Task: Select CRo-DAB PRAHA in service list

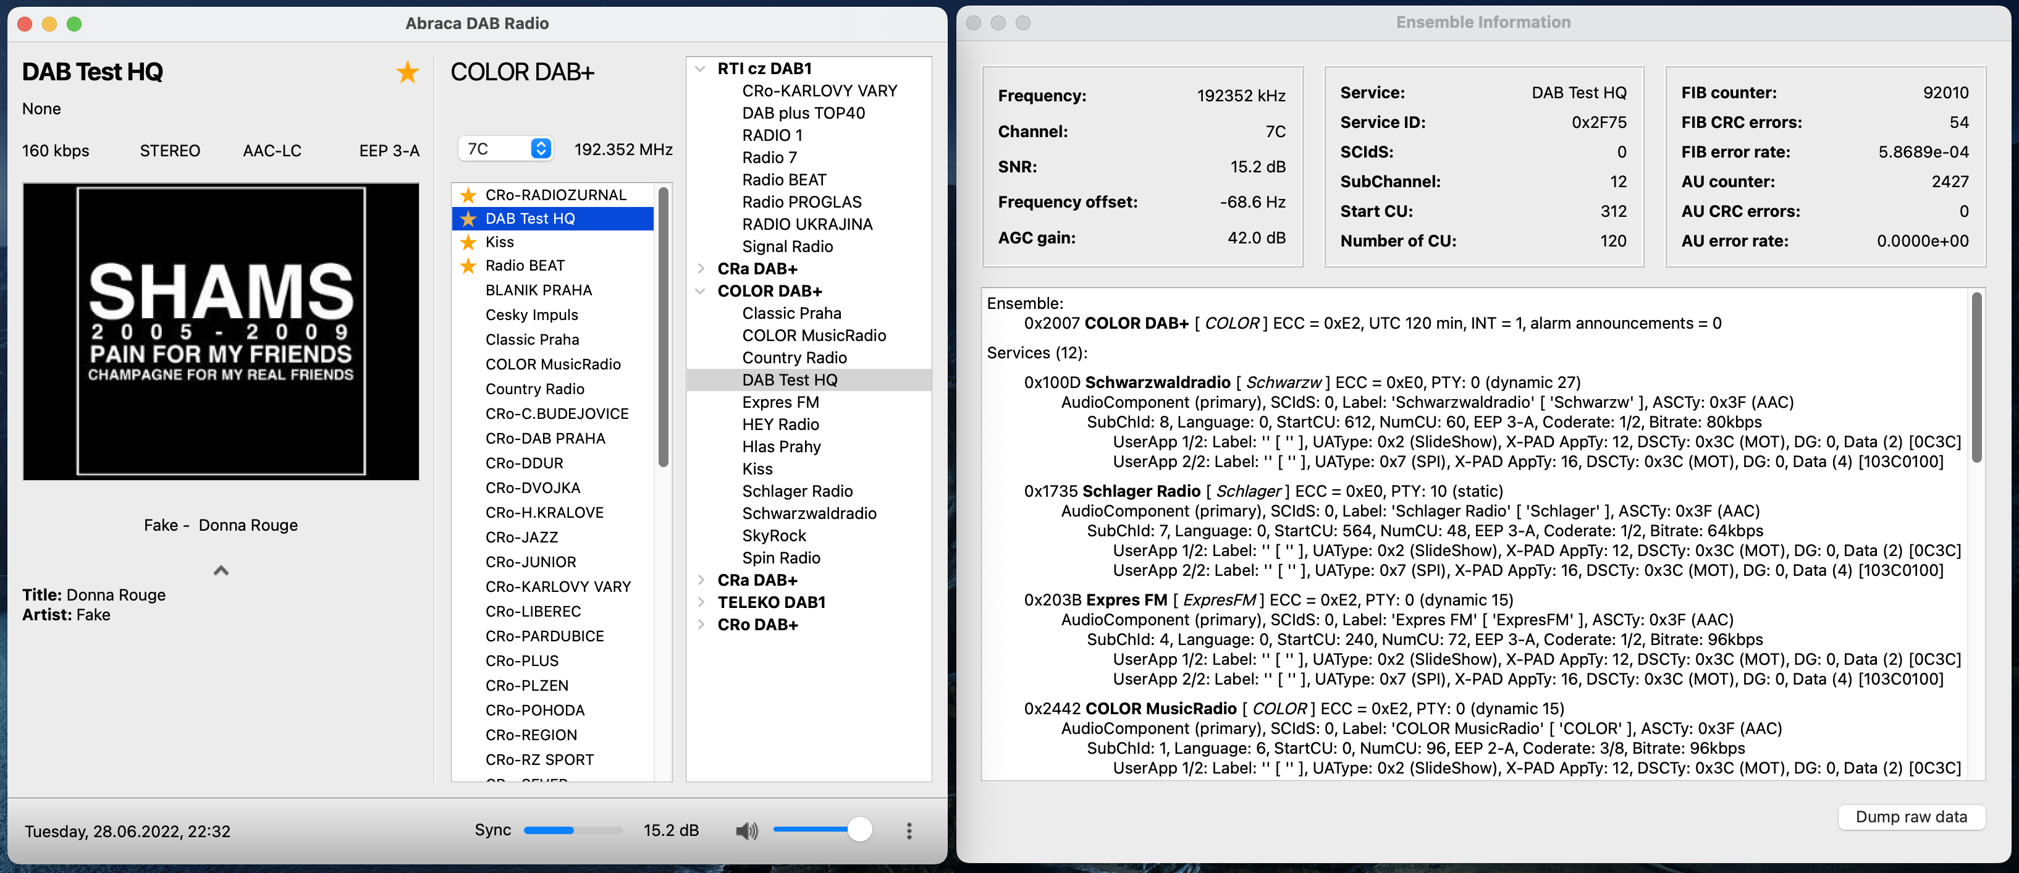Action: click(x=554, y=438)
